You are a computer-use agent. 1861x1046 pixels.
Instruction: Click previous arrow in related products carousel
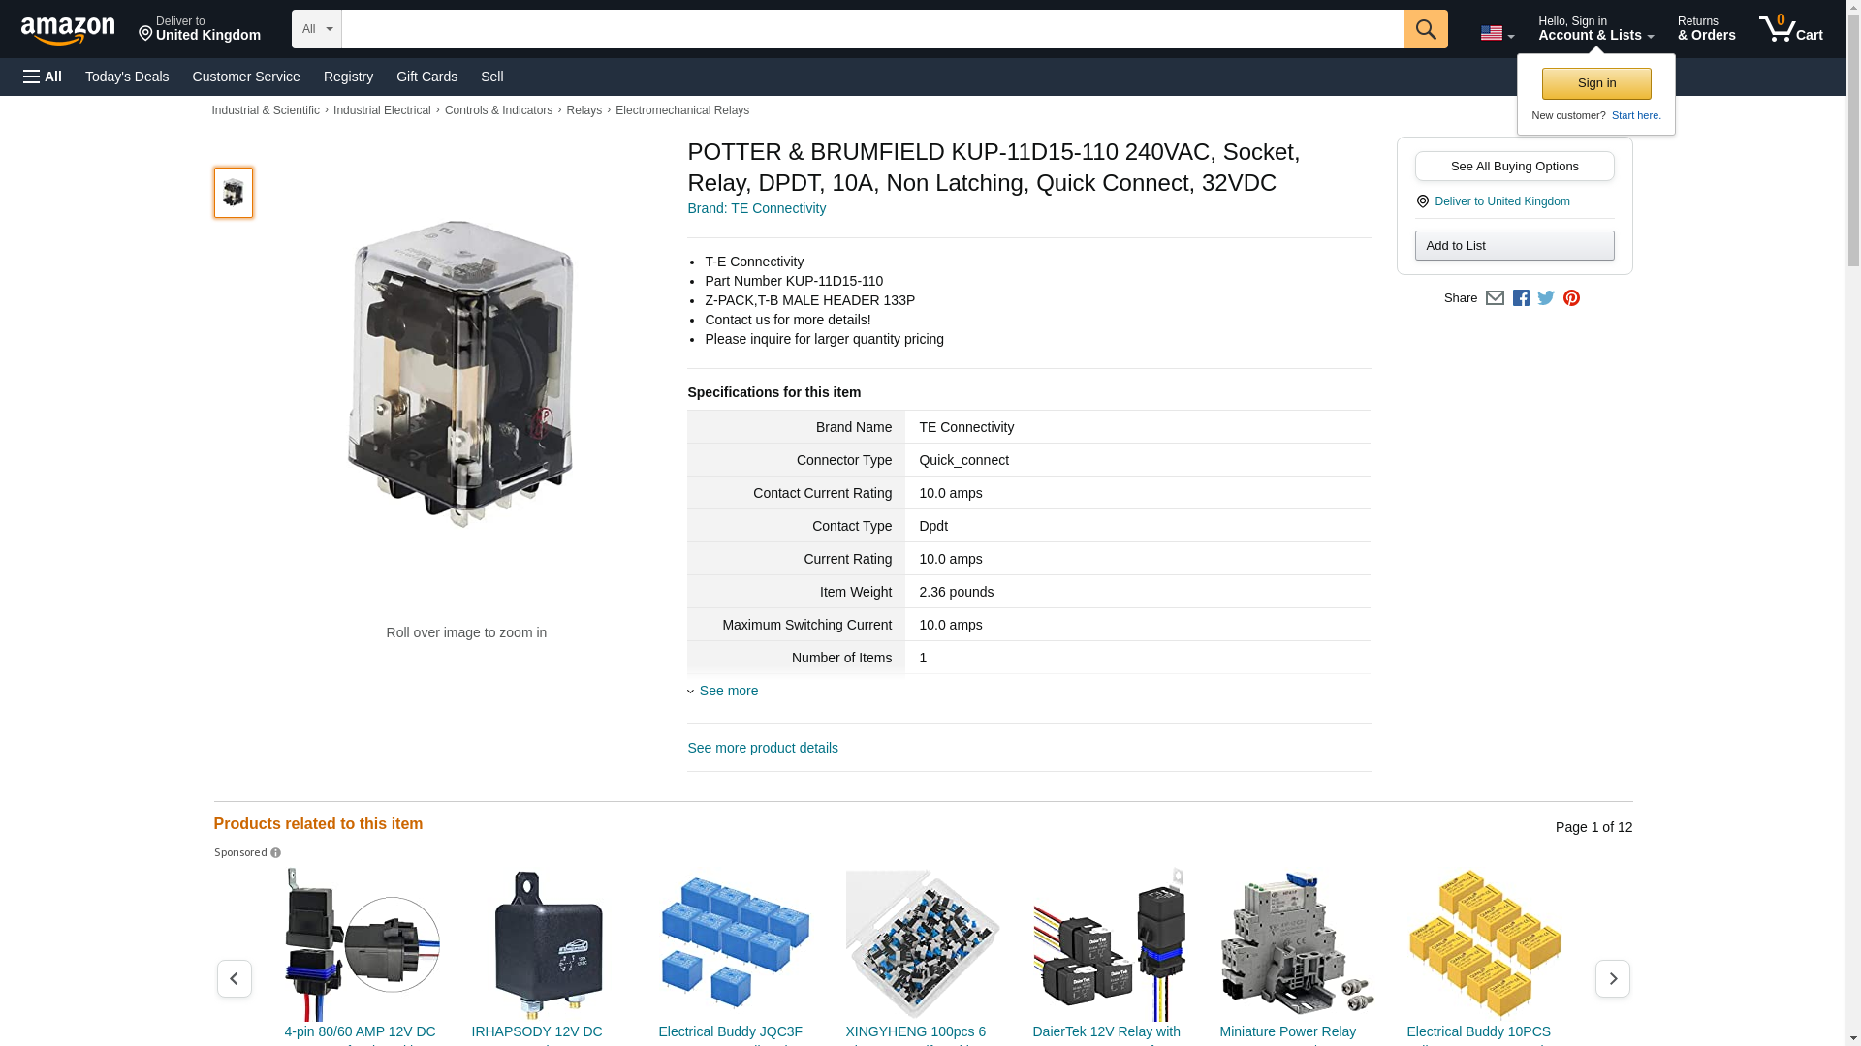(x=234, y=978)
